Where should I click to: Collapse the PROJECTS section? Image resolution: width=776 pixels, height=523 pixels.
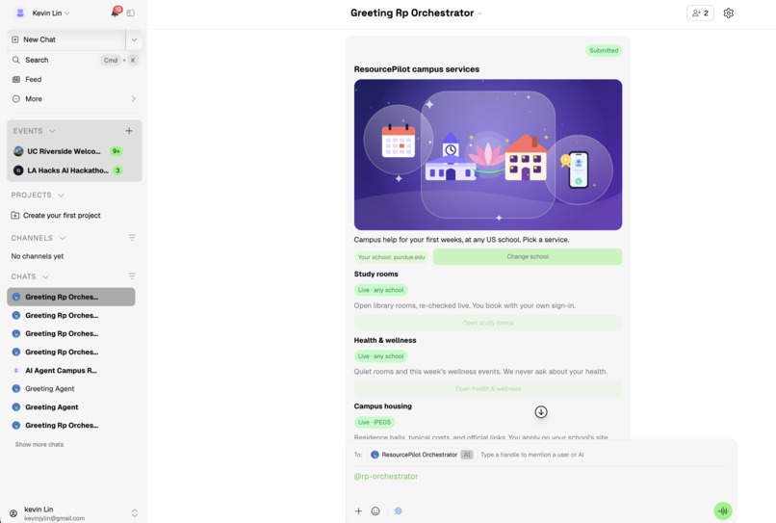point(61,196)
